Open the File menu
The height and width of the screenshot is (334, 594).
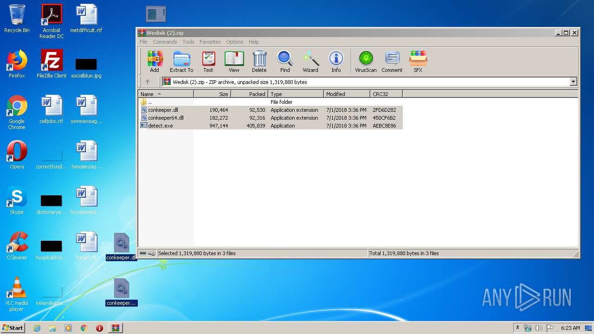[143, 42]
